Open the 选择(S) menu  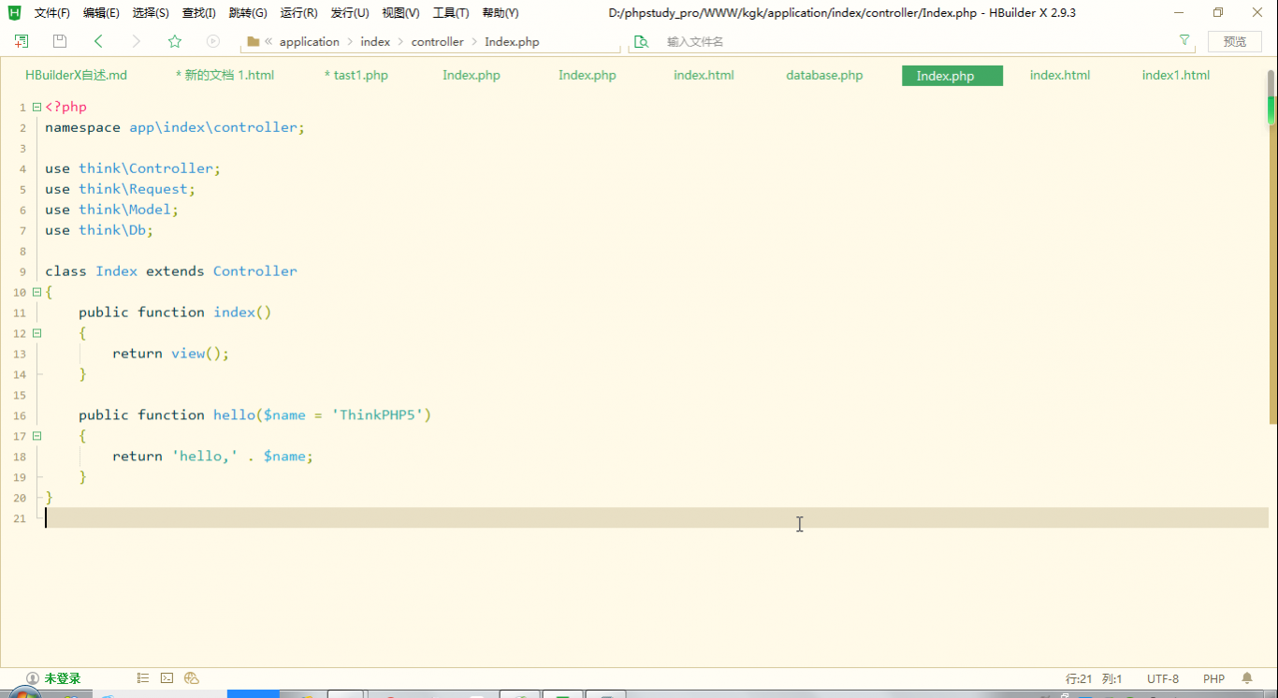(151, 13)
